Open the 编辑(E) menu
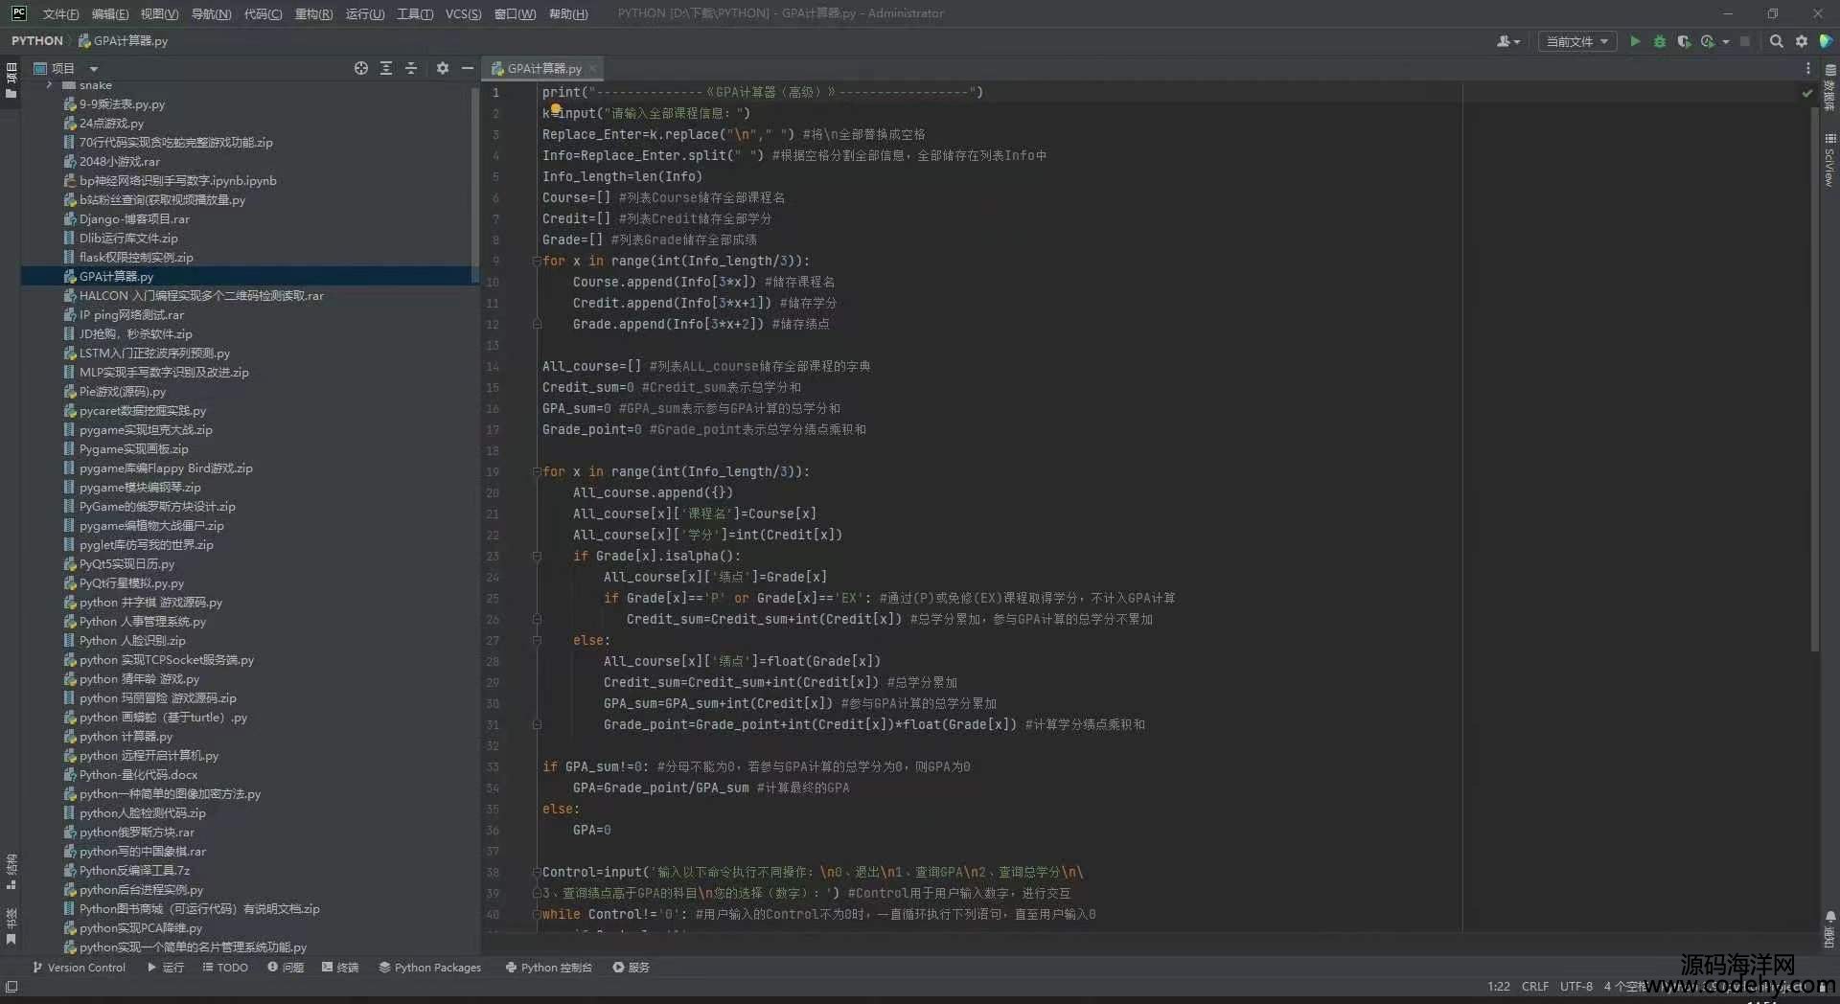 tap(109, 13)
